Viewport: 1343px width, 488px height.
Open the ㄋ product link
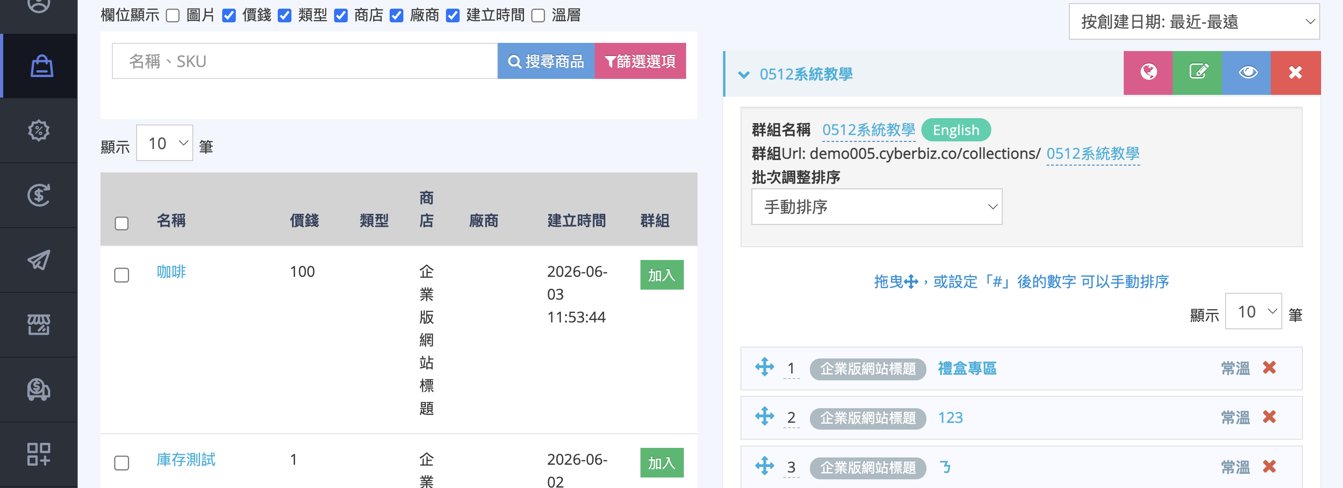945,467
